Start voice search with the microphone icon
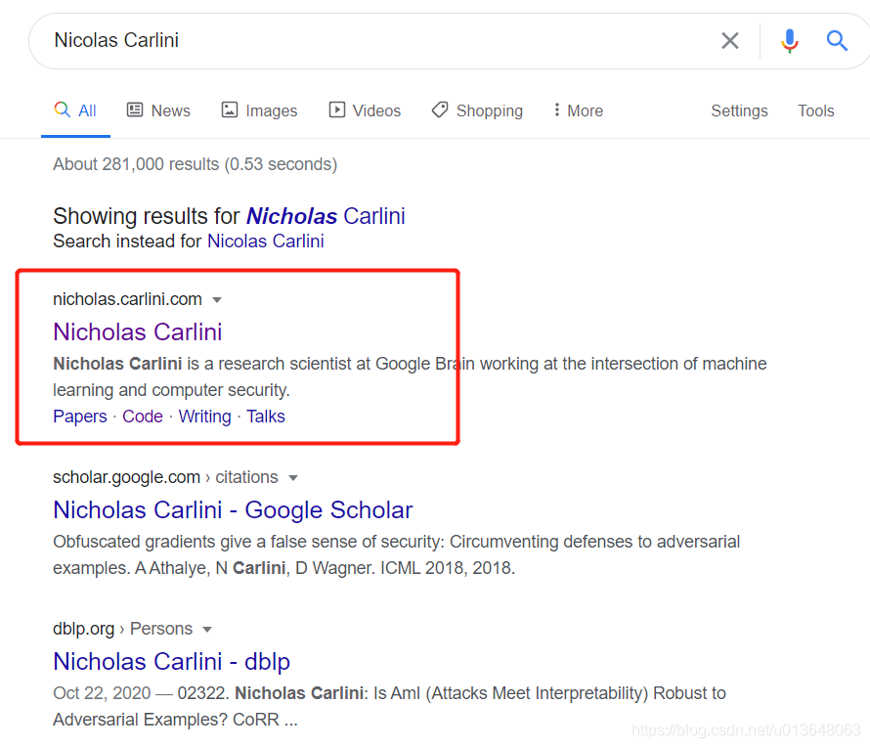The width and height of the screenshot is (870, 748). tap(789, 41)
